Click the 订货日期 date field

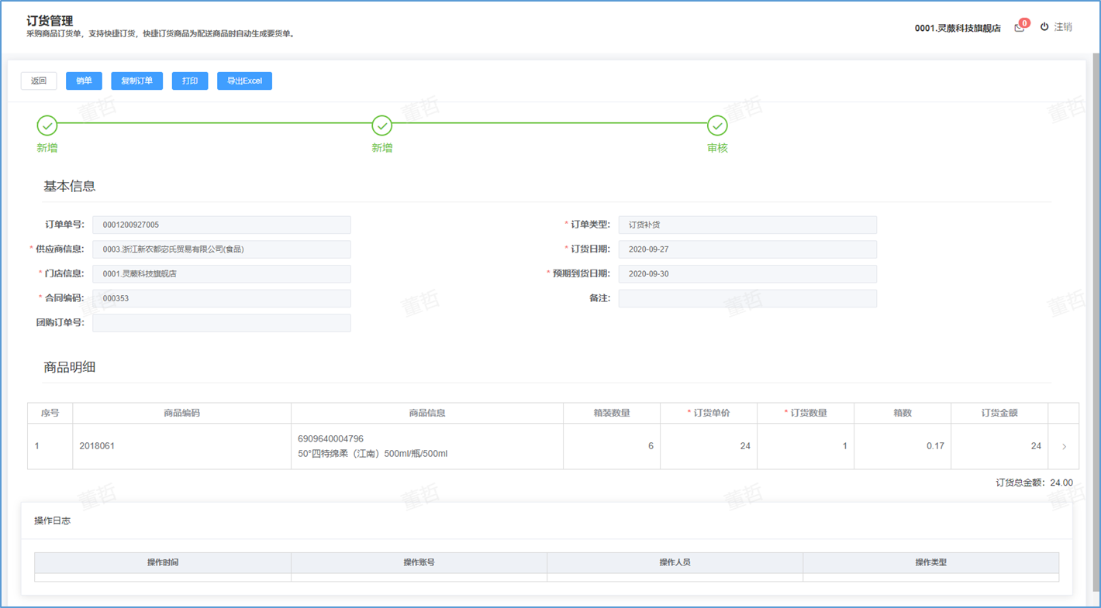(747, 249)
